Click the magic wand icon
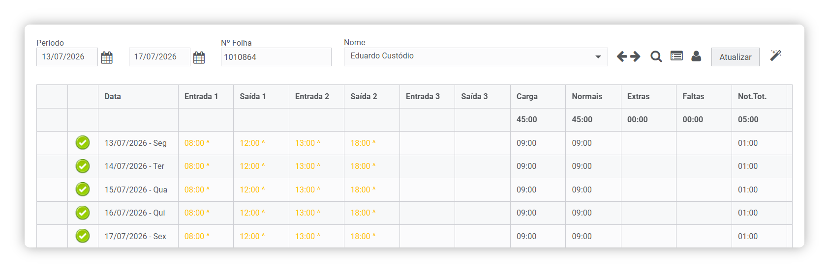 (x=776, y=55)
